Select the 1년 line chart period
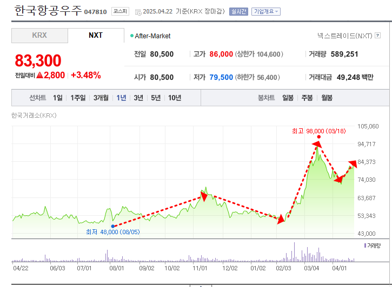The image size is (392, 287). click(x=121, y=98)
